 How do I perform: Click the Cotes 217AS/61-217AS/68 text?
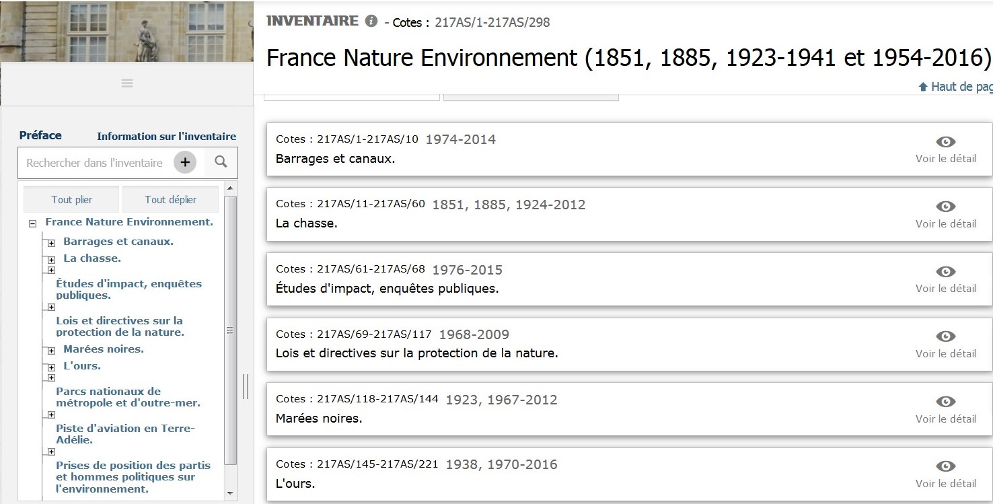[351, 269]
